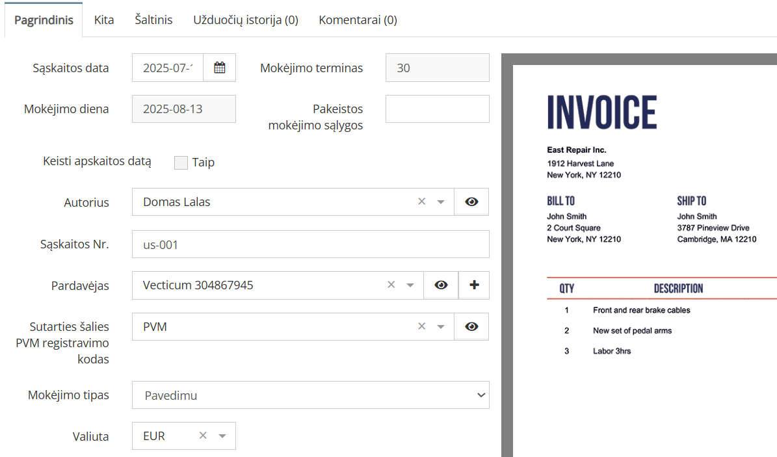Open the calendar picker for Sąskaitos data

coord(219,68)
